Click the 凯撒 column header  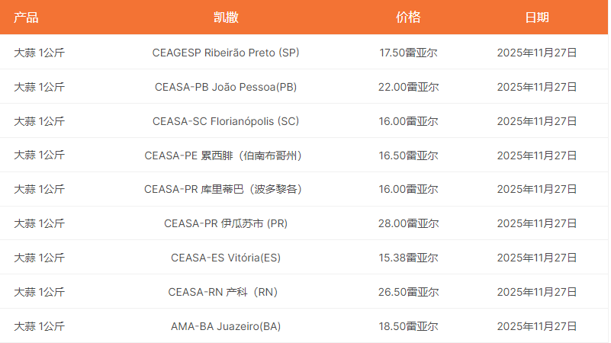pyautogui.click(x=226, y=18)
